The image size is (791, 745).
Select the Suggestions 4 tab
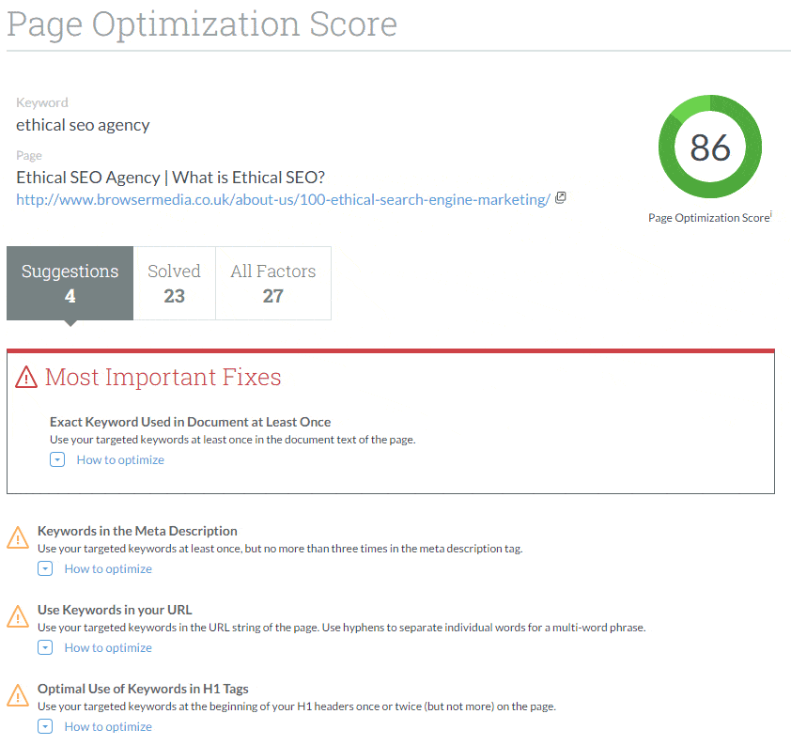click(70, 283)
